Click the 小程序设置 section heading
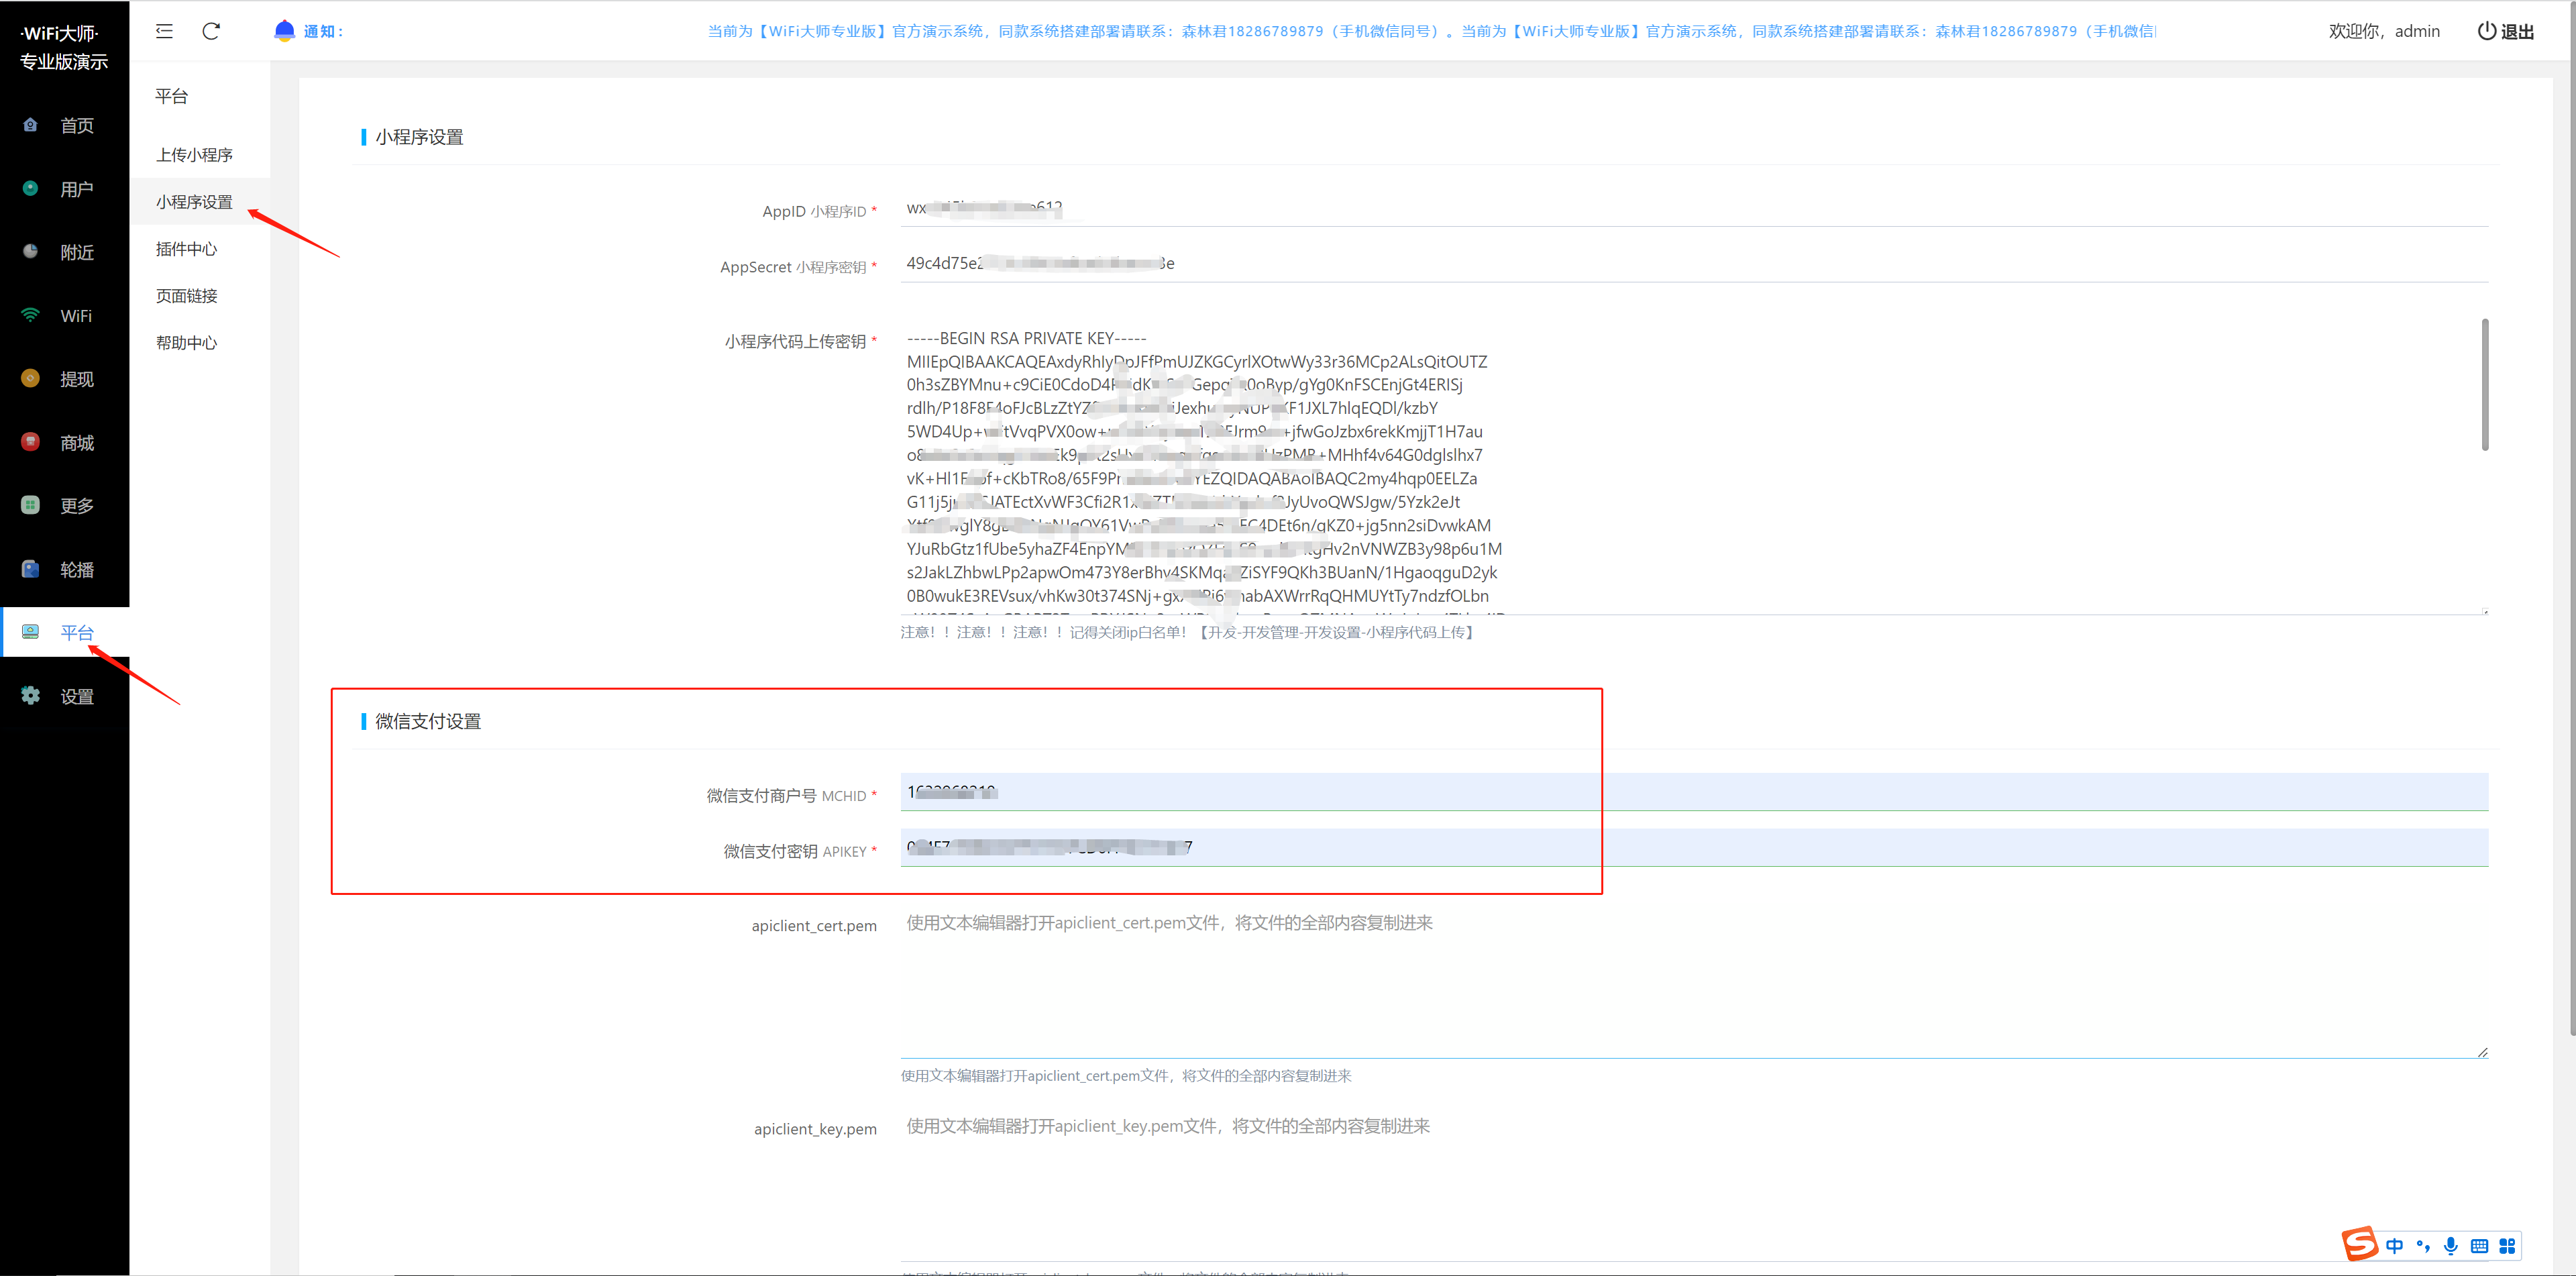The image size is (2576, 1276). click(419, 137)
